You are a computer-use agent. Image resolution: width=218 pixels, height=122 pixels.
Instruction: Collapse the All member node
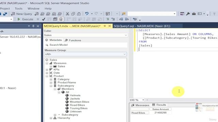click(x=59, y=92)
